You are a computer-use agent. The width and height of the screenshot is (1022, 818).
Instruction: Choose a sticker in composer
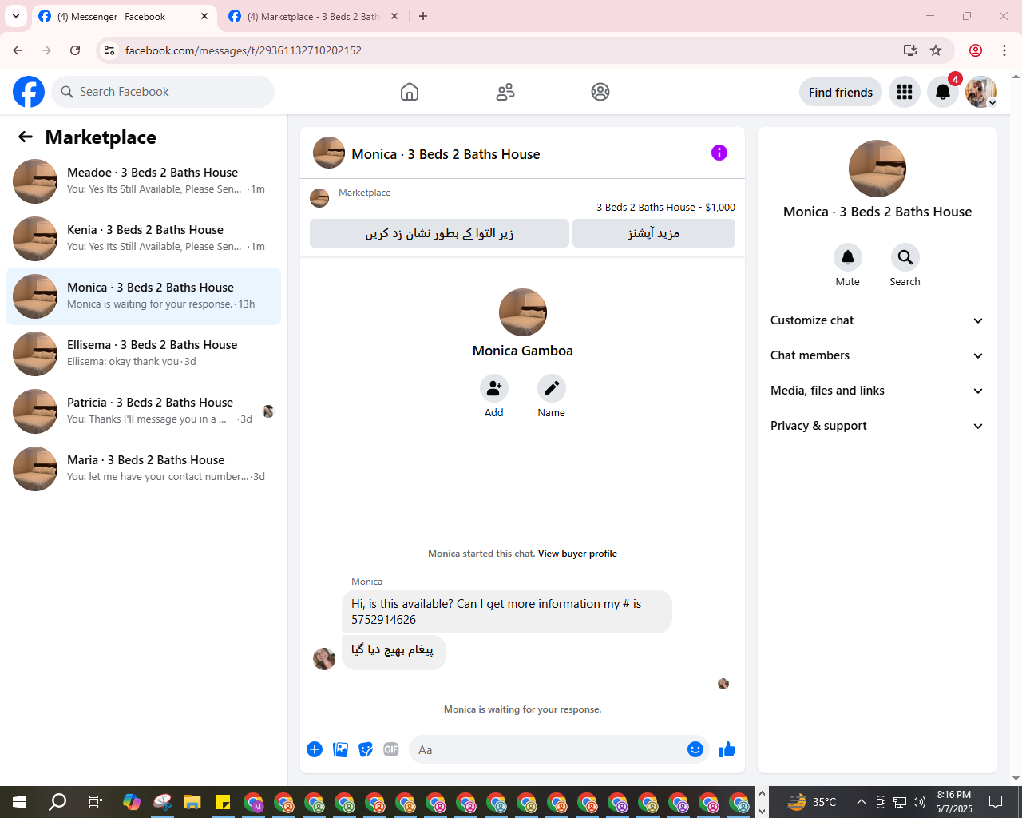pyautogui.click(x=366, y=749)
